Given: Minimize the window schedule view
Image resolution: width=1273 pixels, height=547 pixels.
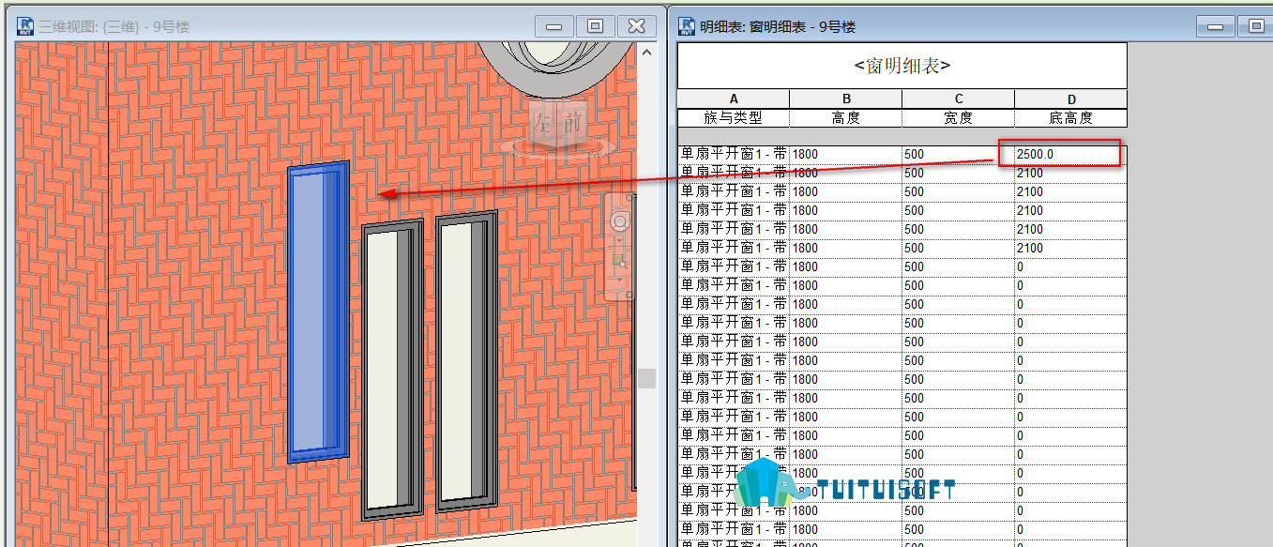Looking at the screenshot, I should click(1215, 26).
